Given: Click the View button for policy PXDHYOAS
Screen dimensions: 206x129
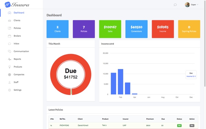Looking at the screenshot, I should pos(192,126).
